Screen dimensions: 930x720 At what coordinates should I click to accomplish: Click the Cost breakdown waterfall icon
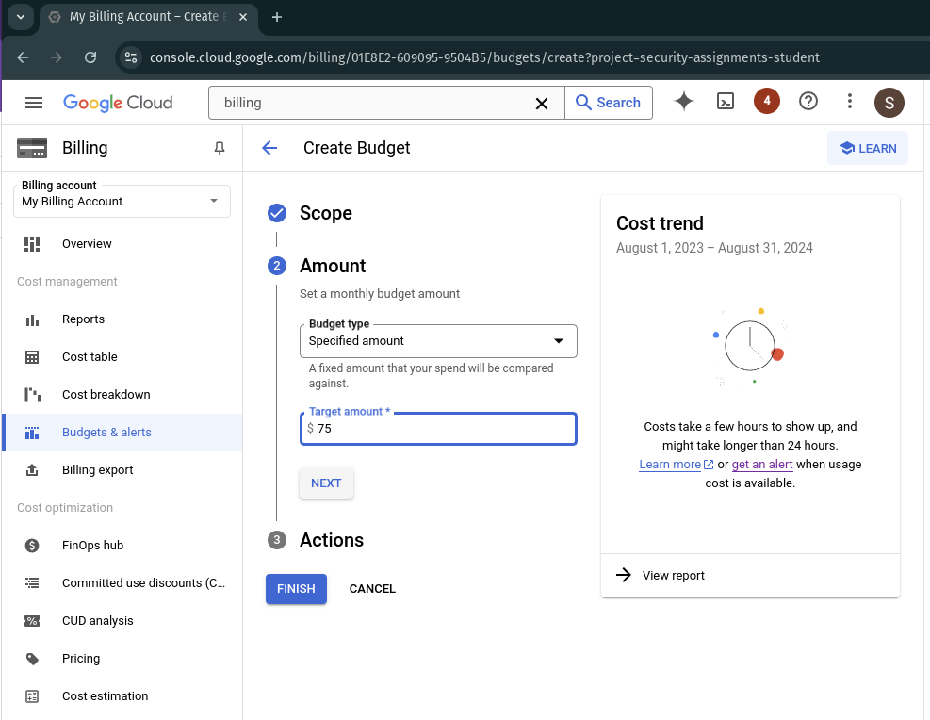(32, 395)
